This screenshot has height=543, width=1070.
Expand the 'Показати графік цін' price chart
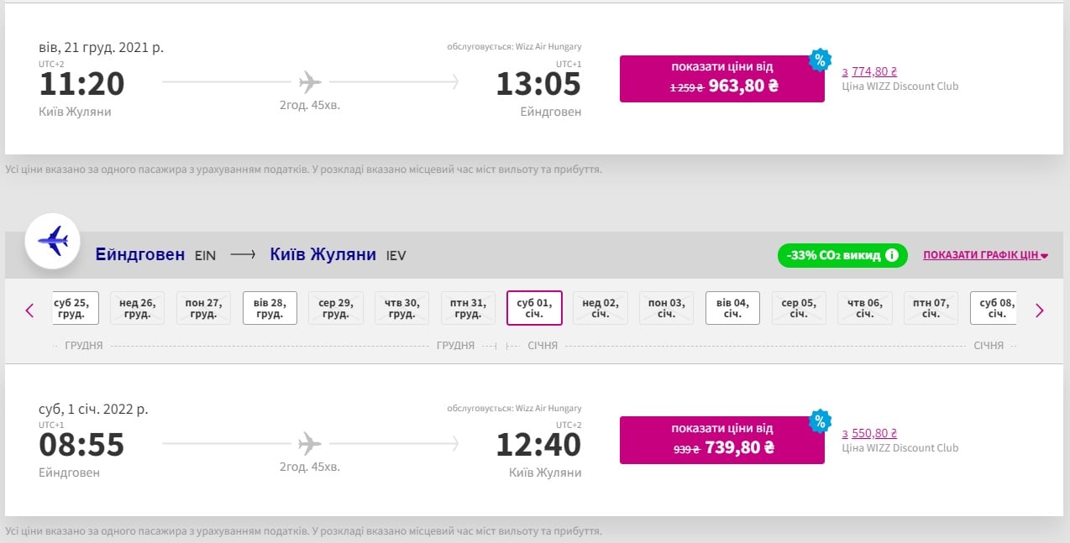(985, 255)
